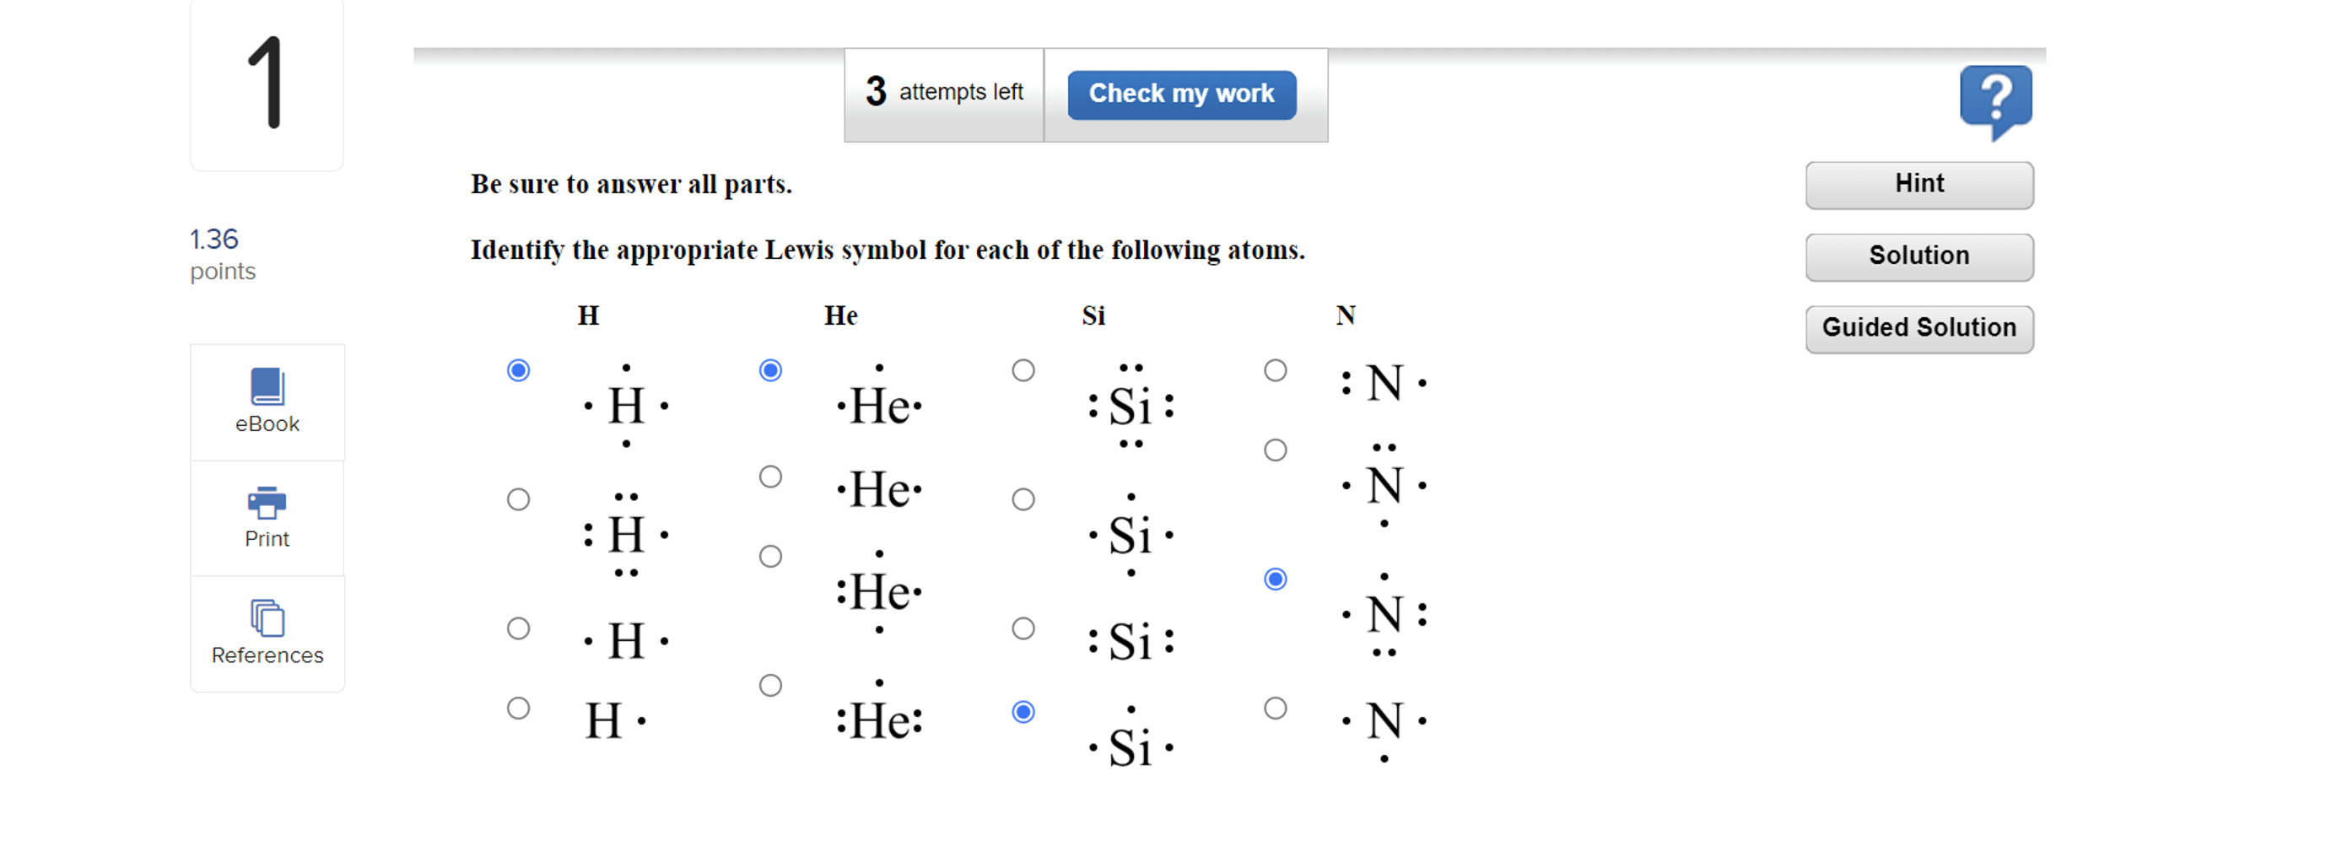Screen dimensions: 2326x841
Task: Open the Solution
Action: pyautogui.click(x=1919, y=256)
